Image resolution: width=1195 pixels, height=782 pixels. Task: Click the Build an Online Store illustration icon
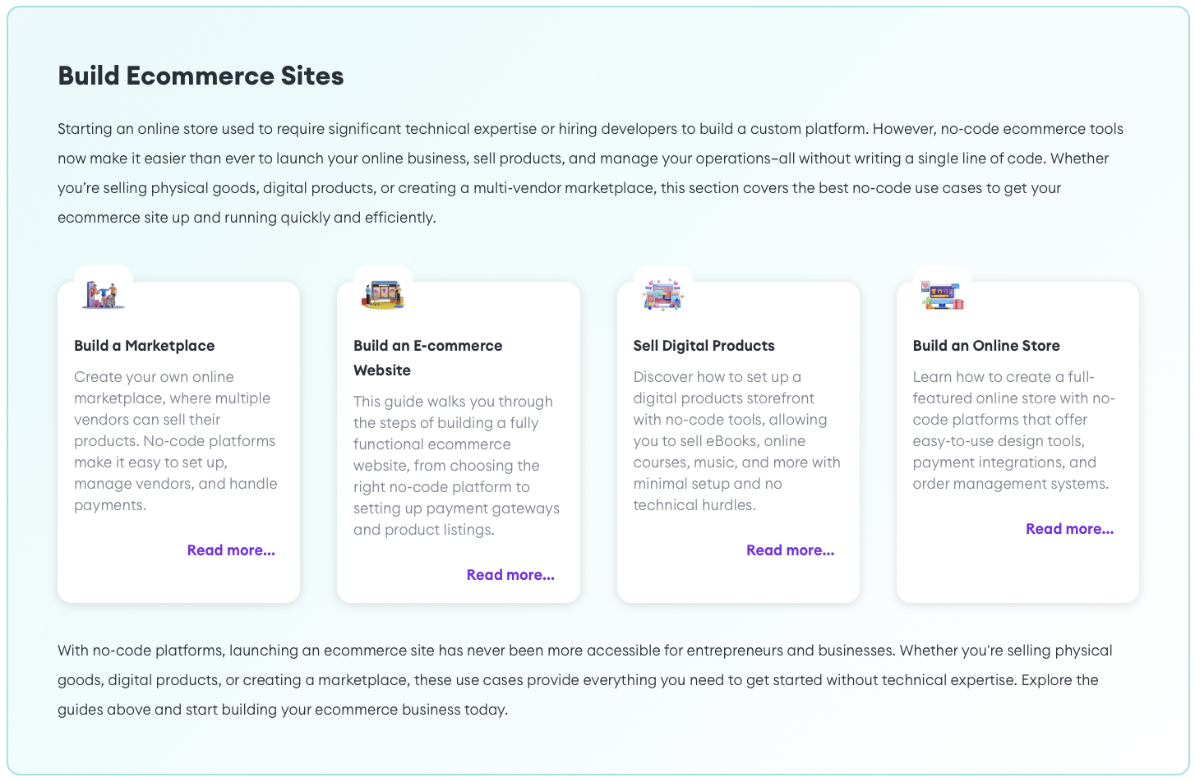tap(943, 294)
